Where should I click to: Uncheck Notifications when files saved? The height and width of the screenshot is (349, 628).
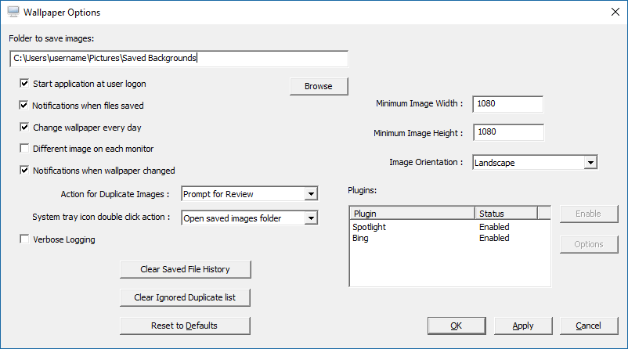25,105
